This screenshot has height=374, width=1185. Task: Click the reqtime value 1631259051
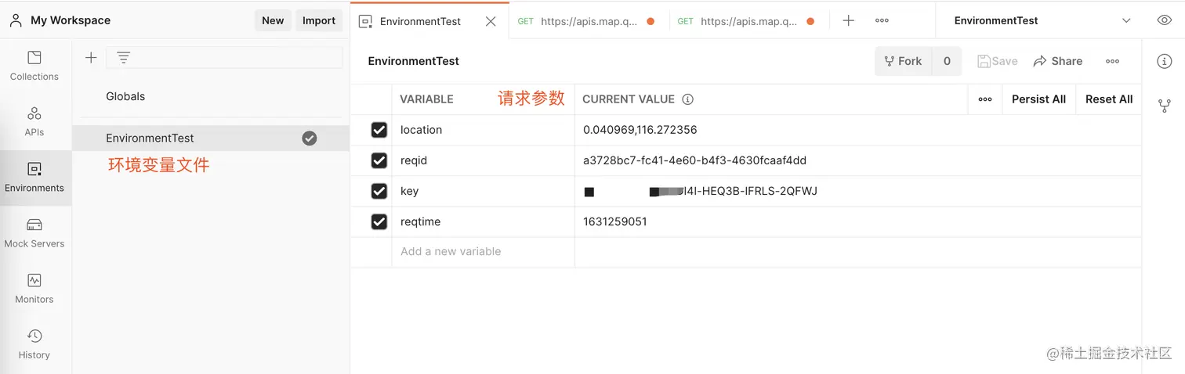pyautogui.click(x=615, y=221)
